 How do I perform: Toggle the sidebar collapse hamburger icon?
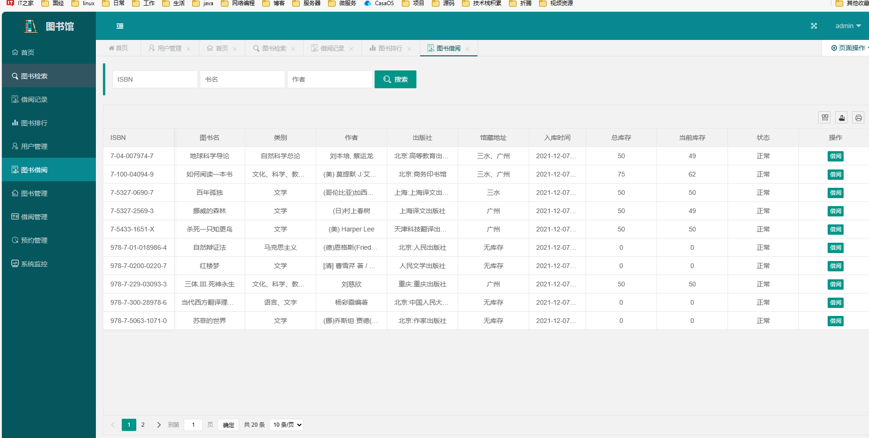click(x=120, y=26)
